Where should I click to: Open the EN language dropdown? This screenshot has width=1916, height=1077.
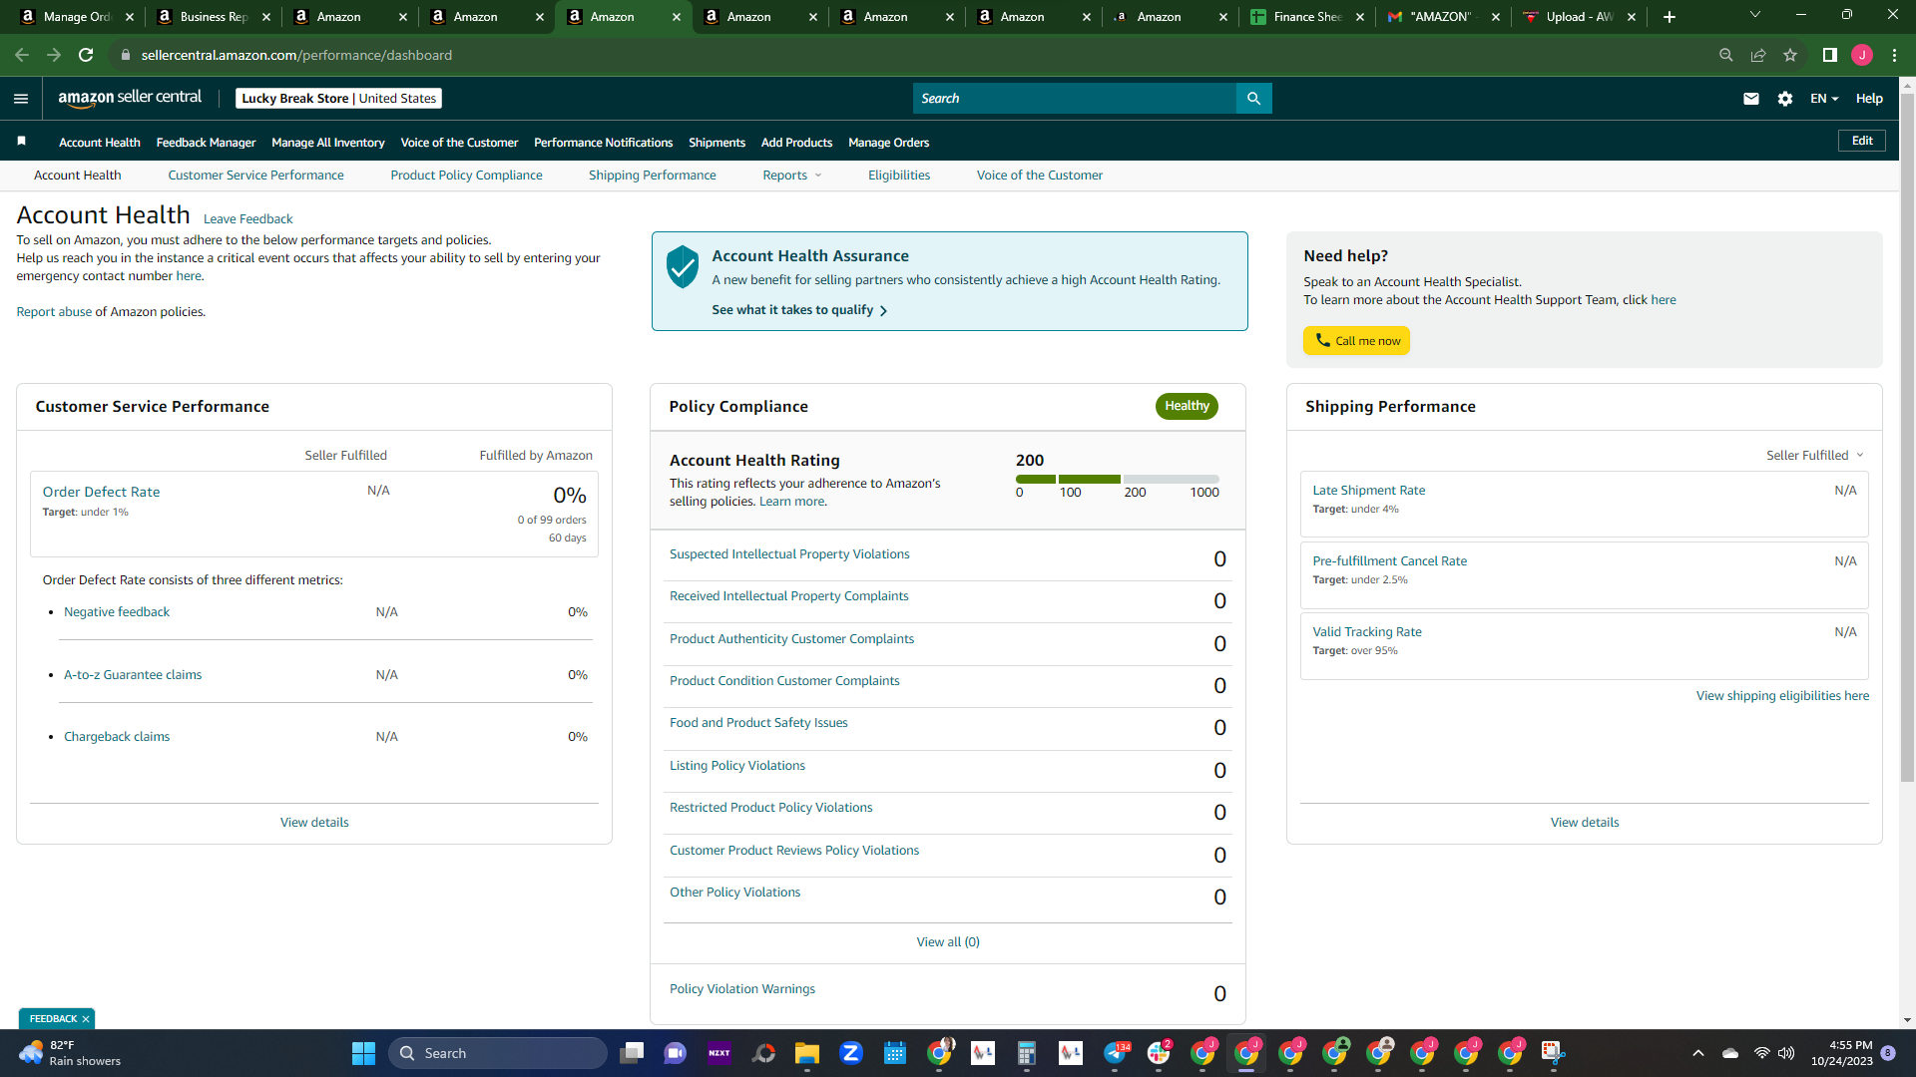1824,99
